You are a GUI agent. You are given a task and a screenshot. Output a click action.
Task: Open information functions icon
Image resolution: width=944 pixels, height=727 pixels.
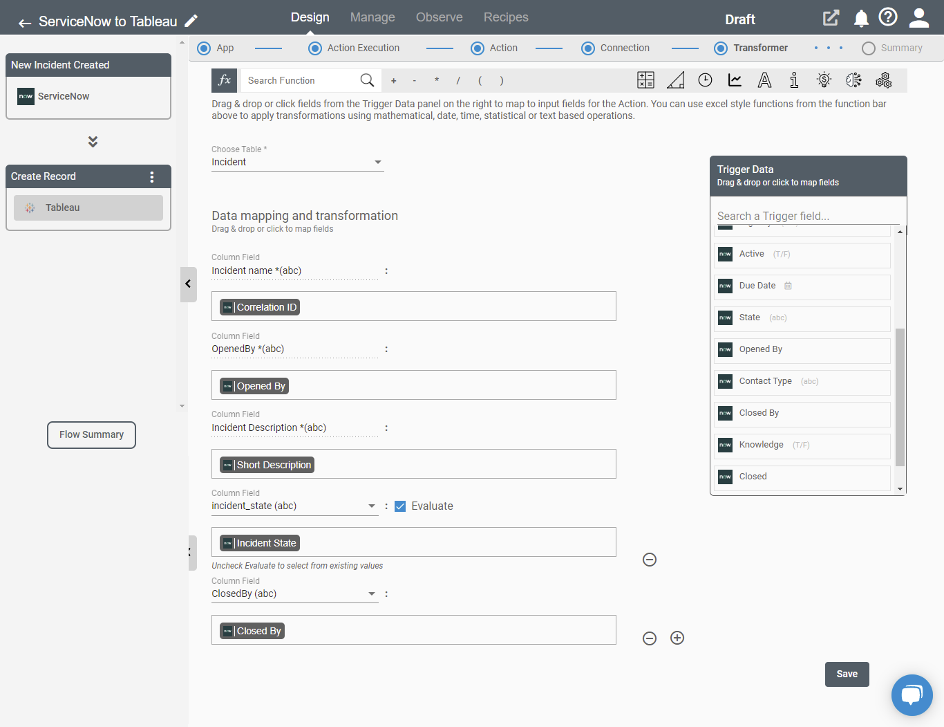click(794, 80)
